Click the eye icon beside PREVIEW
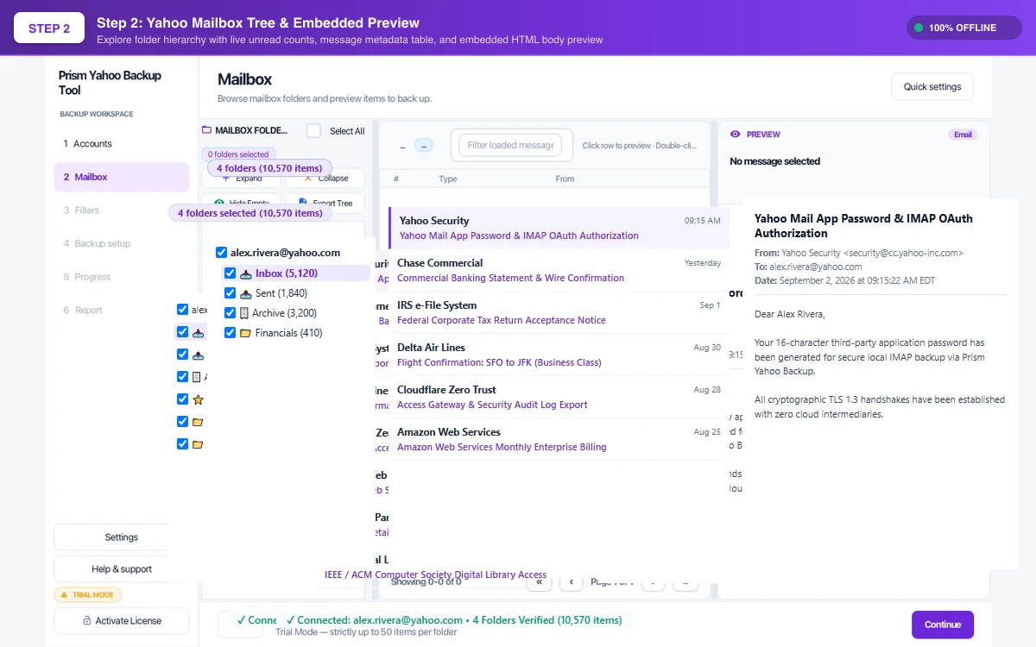 point(736,135)
